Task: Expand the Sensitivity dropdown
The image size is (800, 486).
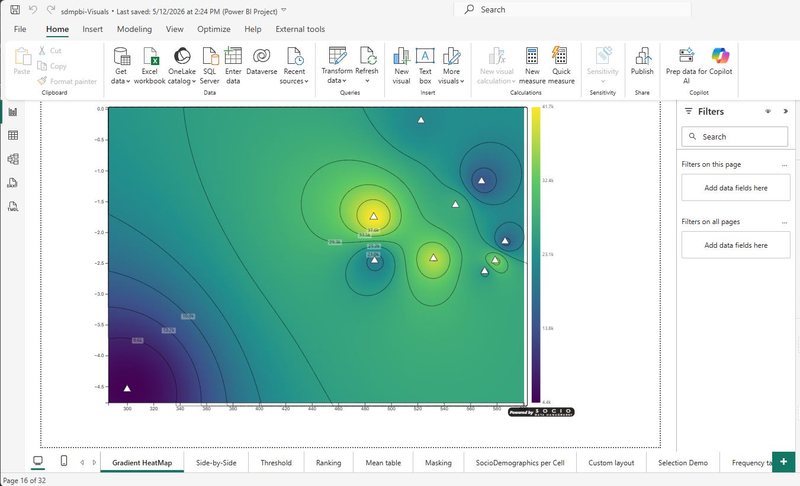Action: tap(603, 81)
